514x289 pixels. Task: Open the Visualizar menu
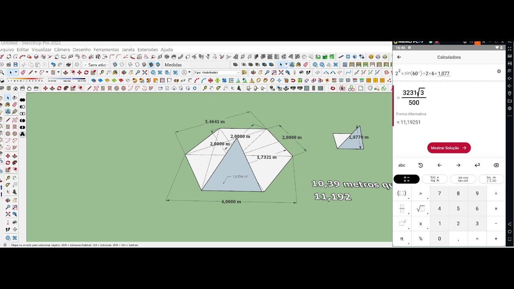[x=41, y=50]
